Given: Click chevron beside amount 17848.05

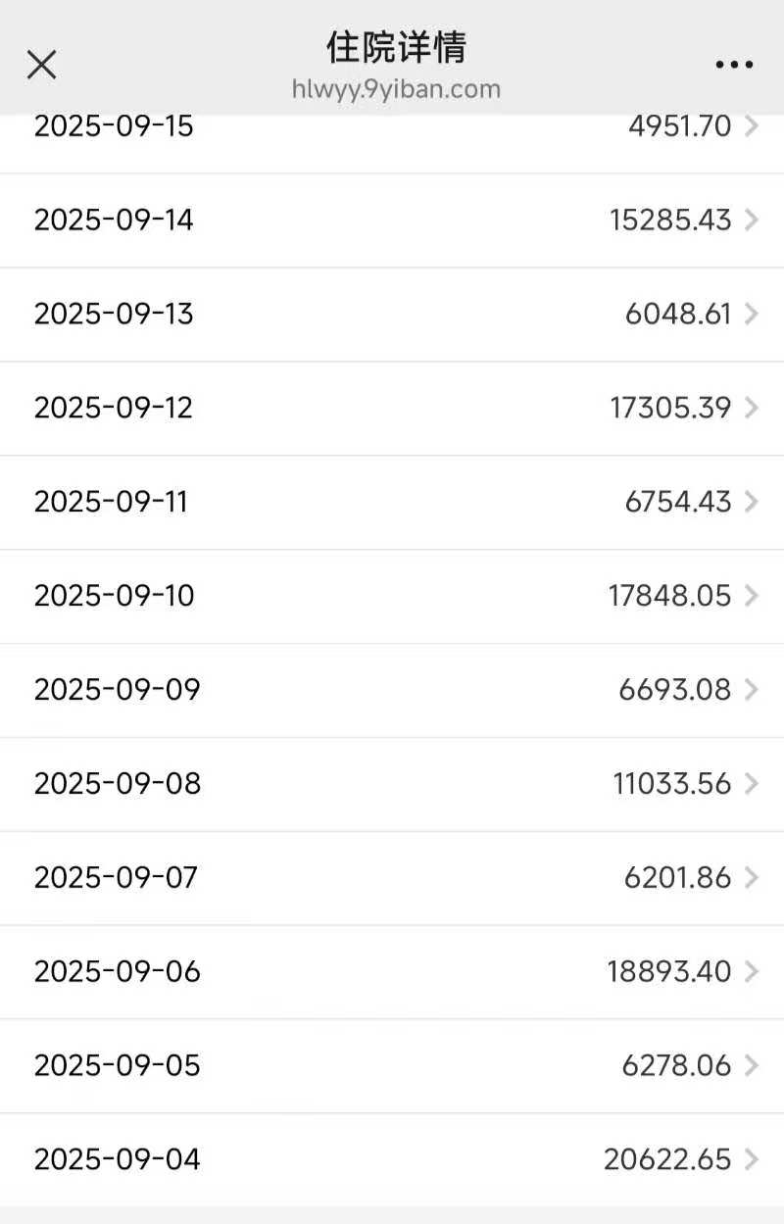Looking at the screenshot, I should coord(752,596).
